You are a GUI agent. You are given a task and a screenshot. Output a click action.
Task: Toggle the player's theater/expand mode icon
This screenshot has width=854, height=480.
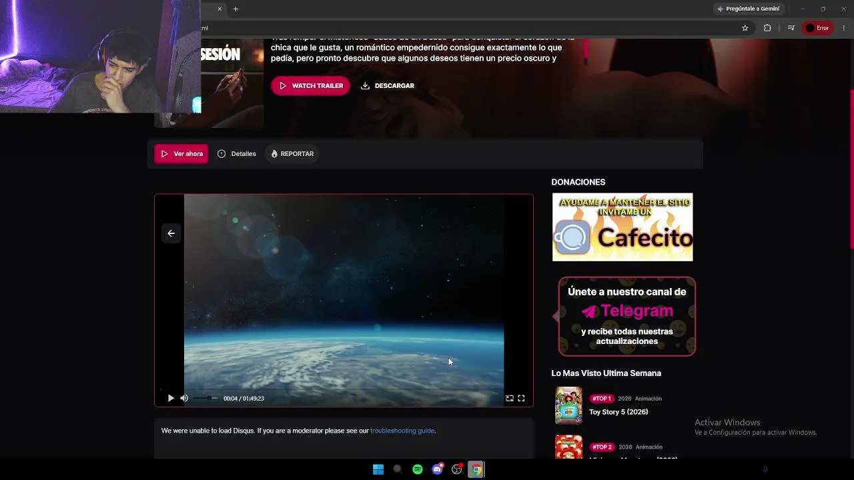point(510,398)
